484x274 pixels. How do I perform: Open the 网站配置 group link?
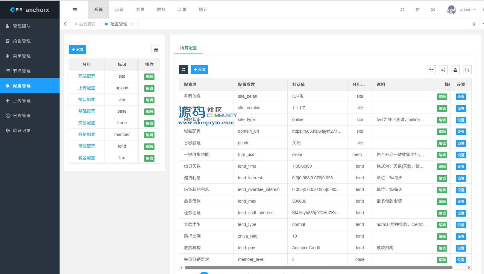pyautogui.click(x=87, y=76)
